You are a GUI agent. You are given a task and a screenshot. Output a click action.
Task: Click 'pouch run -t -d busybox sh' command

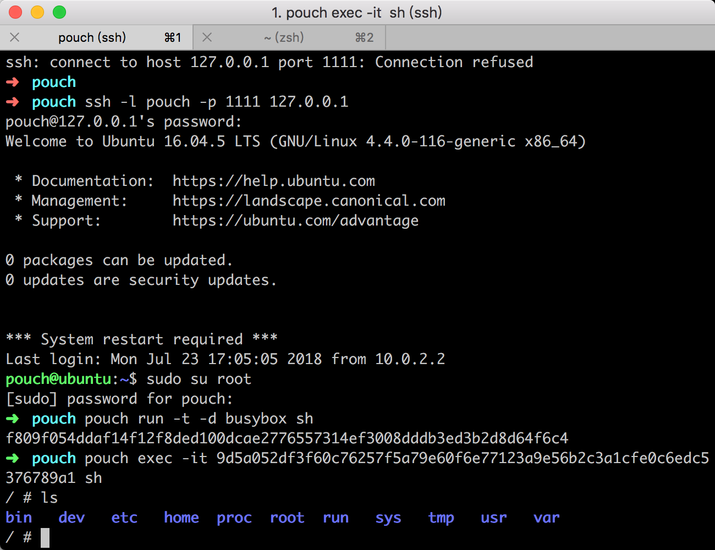(x=199, y=419)
